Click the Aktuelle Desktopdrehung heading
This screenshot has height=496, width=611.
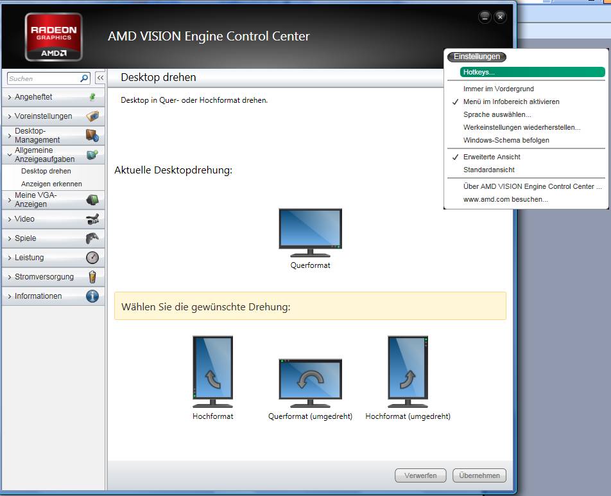click(x=173, y=170)
